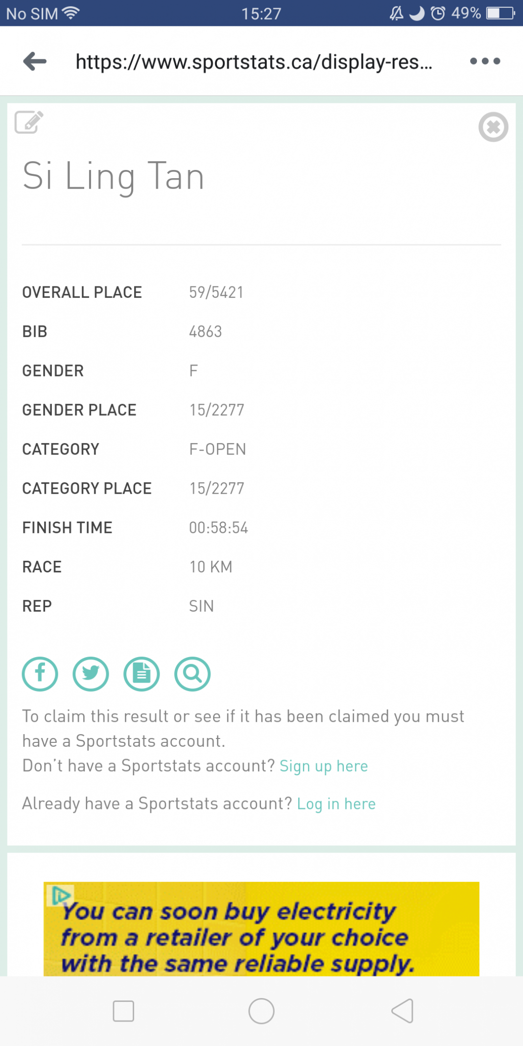Tap the back arrow in browser bar
Viewport: 523px width, 1046px height.
pyautogui.click(x=35, y=61)
